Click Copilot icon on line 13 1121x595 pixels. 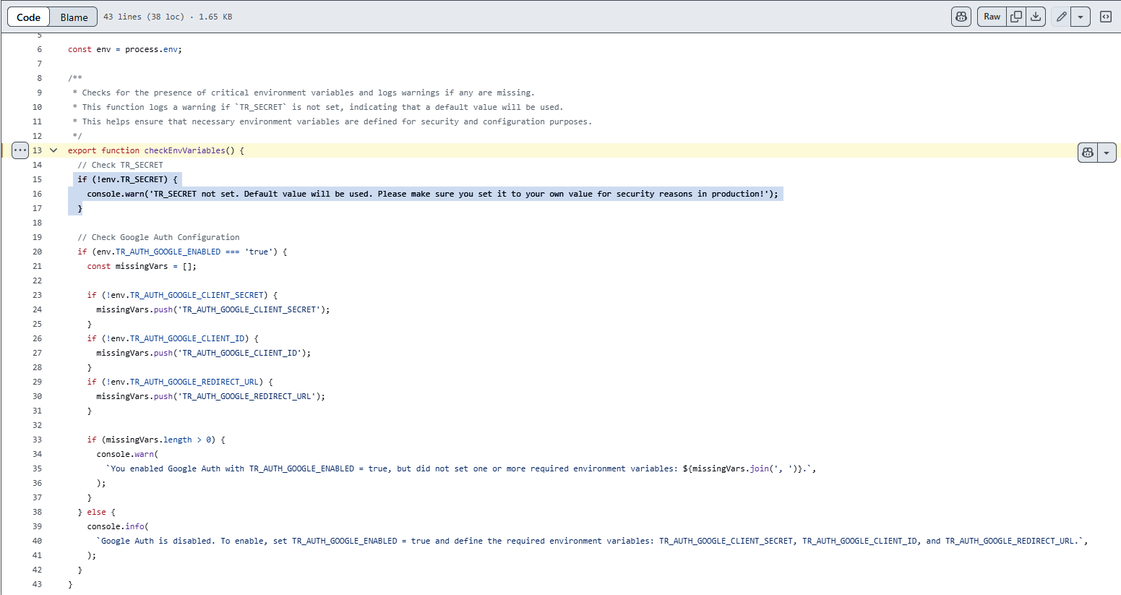pos(1088,153)
